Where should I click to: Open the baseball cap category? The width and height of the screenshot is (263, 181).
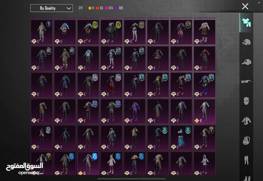246,62
